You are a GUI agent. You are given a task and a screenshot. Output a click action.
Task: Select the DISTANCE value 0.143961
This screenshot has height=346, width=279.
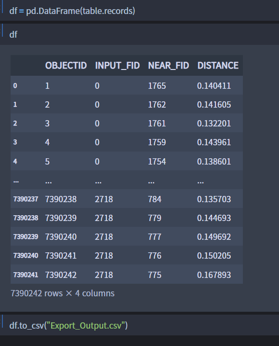214,142
